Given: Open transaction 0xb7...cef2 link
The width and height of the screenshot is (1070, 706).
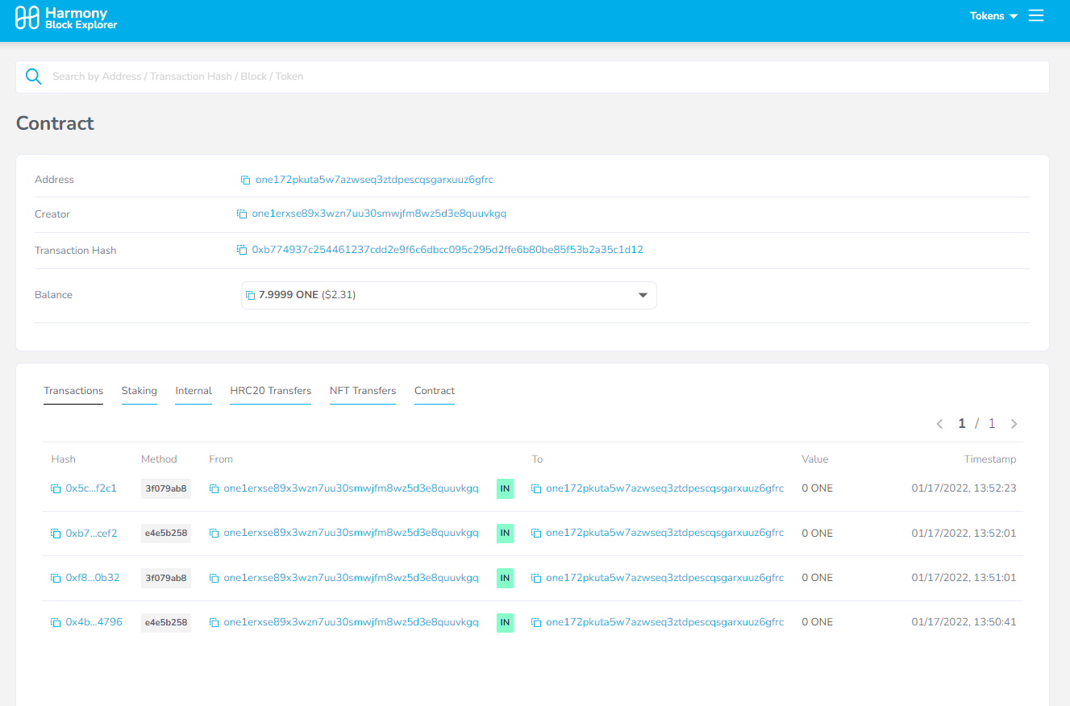Looking at the screenshot, I should [x=91, y=534].
